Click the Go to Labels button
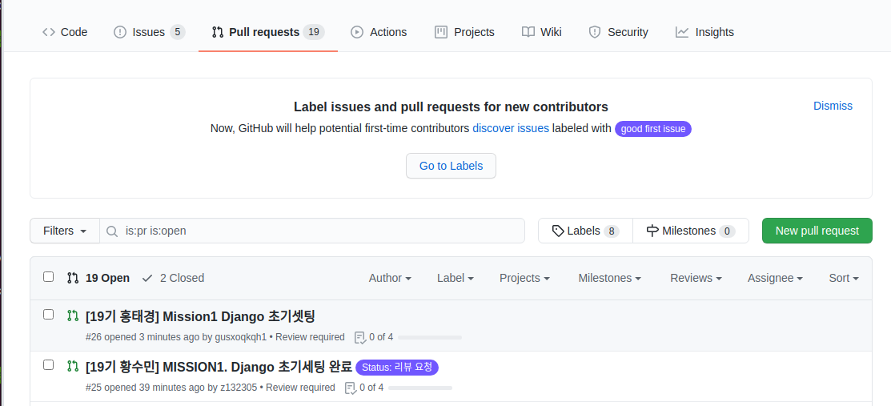 point(451,166)
